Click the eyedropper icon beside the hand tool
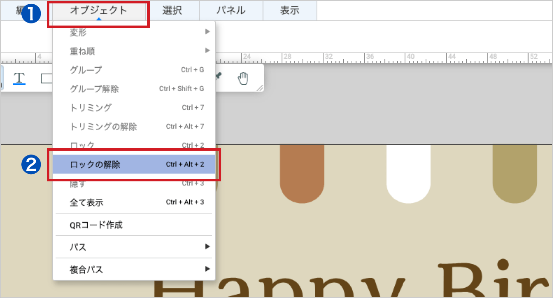The width and height of the screenshot is (553, 298). click(219, 76)
